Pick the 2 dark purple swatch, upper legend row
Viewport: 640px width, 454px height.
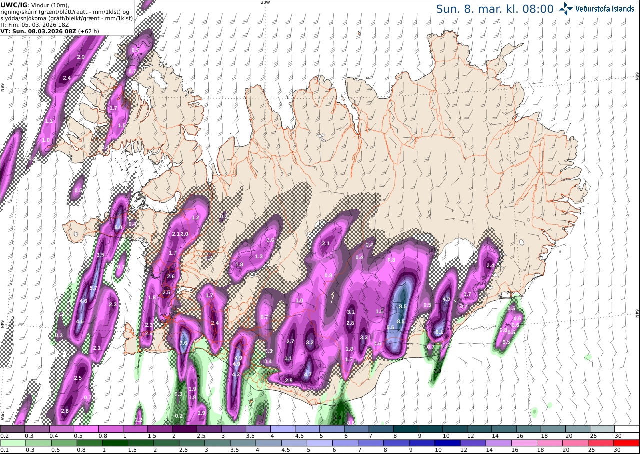pyautogui.click(x=184, y=429)
